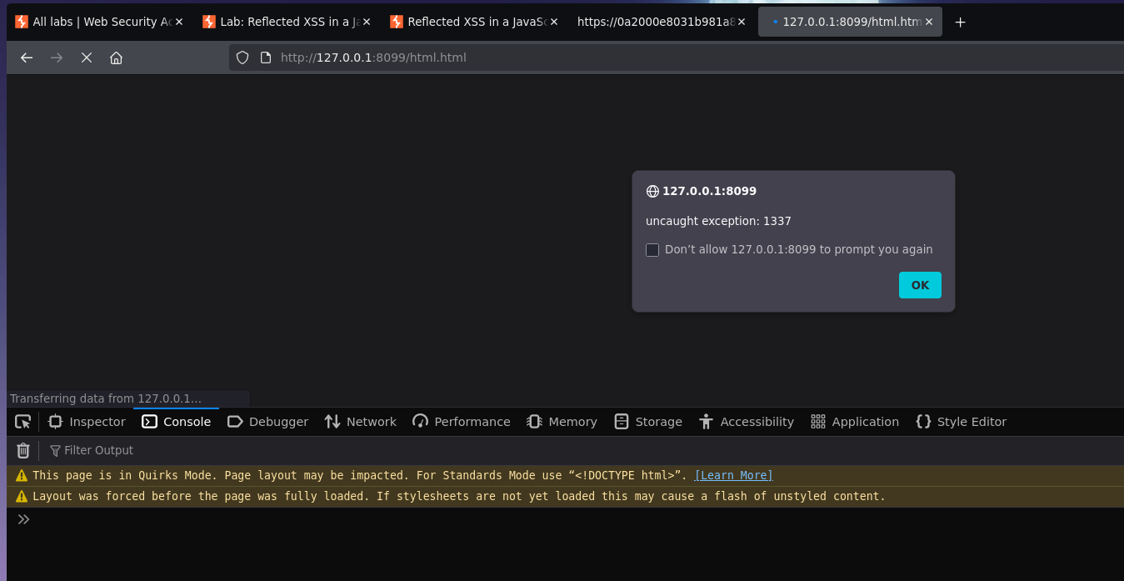
Task: Open a new browser tab
Action: coord(960,23)
